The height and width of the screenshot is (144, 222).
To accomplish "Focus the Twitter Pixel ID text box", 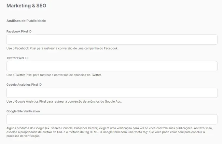I will 112,66.
